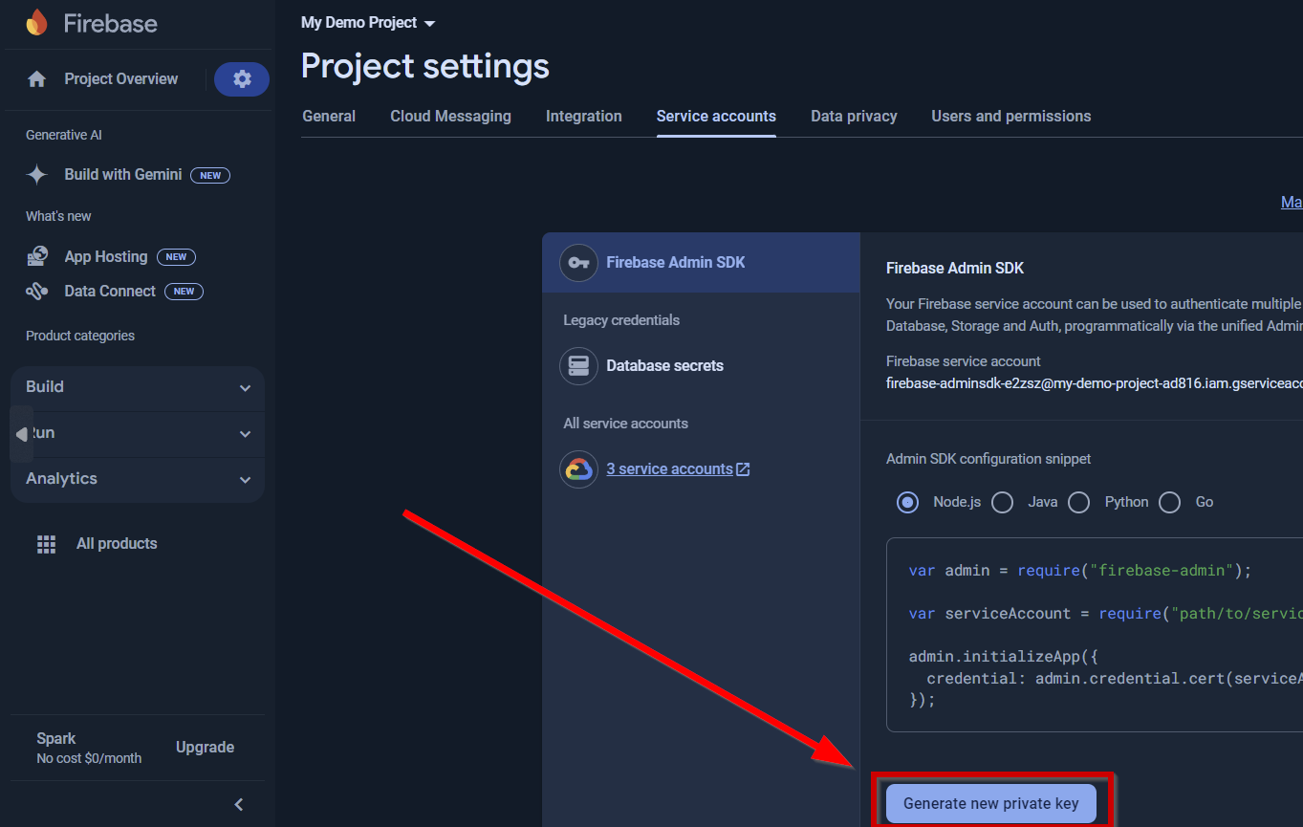Click Generate new private key

(x=991, y=803)
